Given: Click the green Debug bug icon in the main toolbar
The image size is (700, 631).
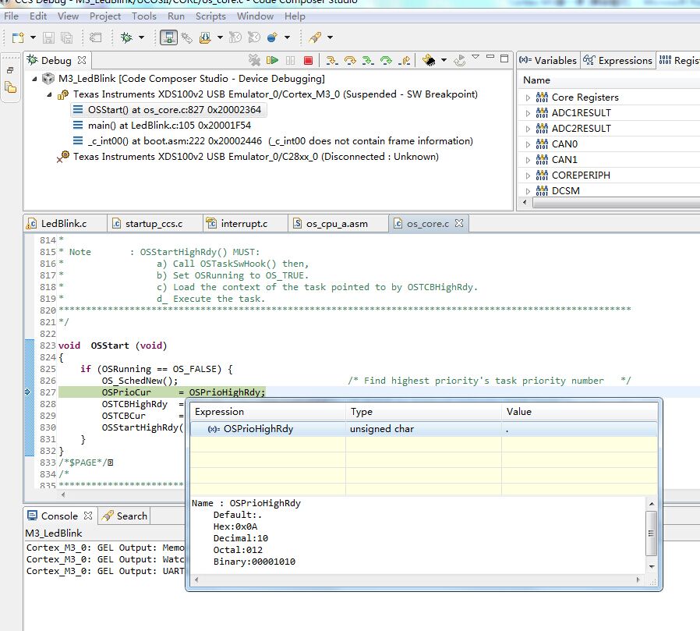Looking at the screenshot, I should coord(126,37).
